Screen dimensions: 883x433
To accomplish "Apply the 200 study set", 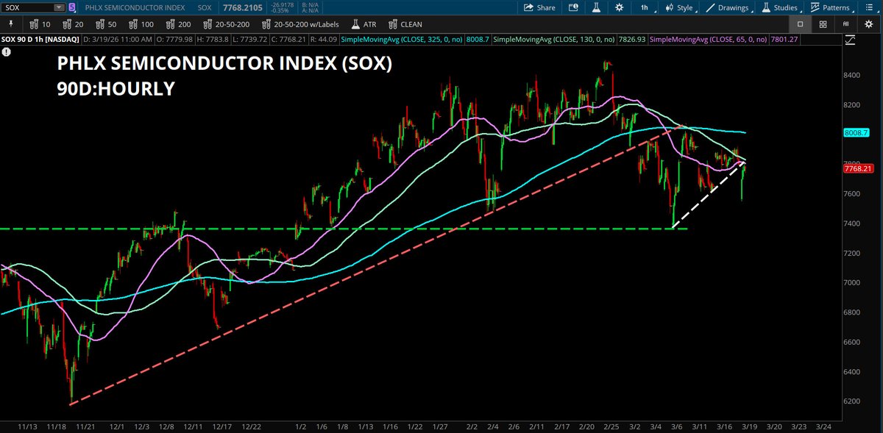I will (x=179, y=24).
